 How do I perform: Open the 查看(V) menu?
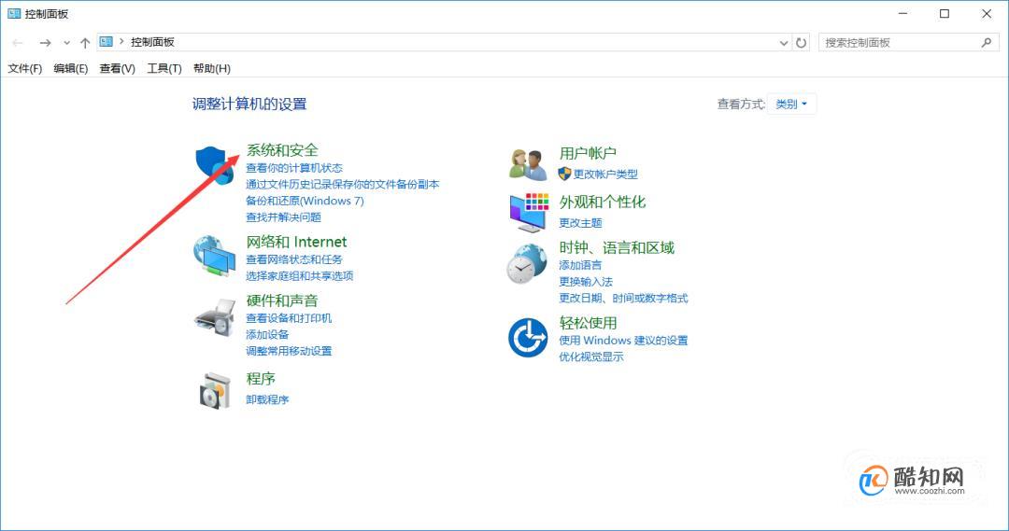click(x=117, y=68)
